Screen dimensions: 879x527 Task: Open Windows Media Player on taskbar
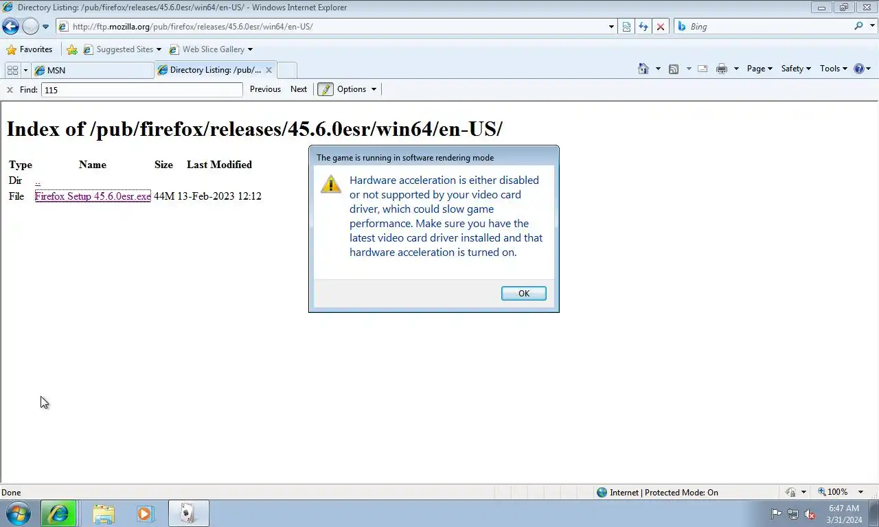coord(145,513)
